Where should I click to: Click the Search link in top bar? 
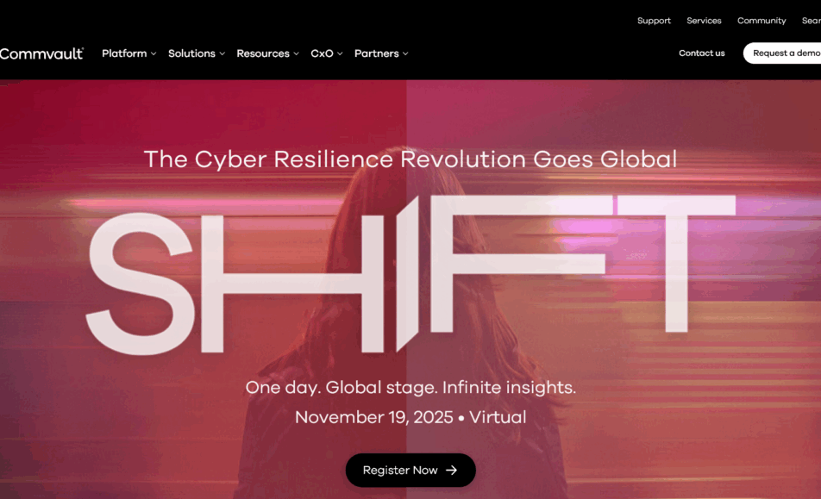click(x=811, y=21)
